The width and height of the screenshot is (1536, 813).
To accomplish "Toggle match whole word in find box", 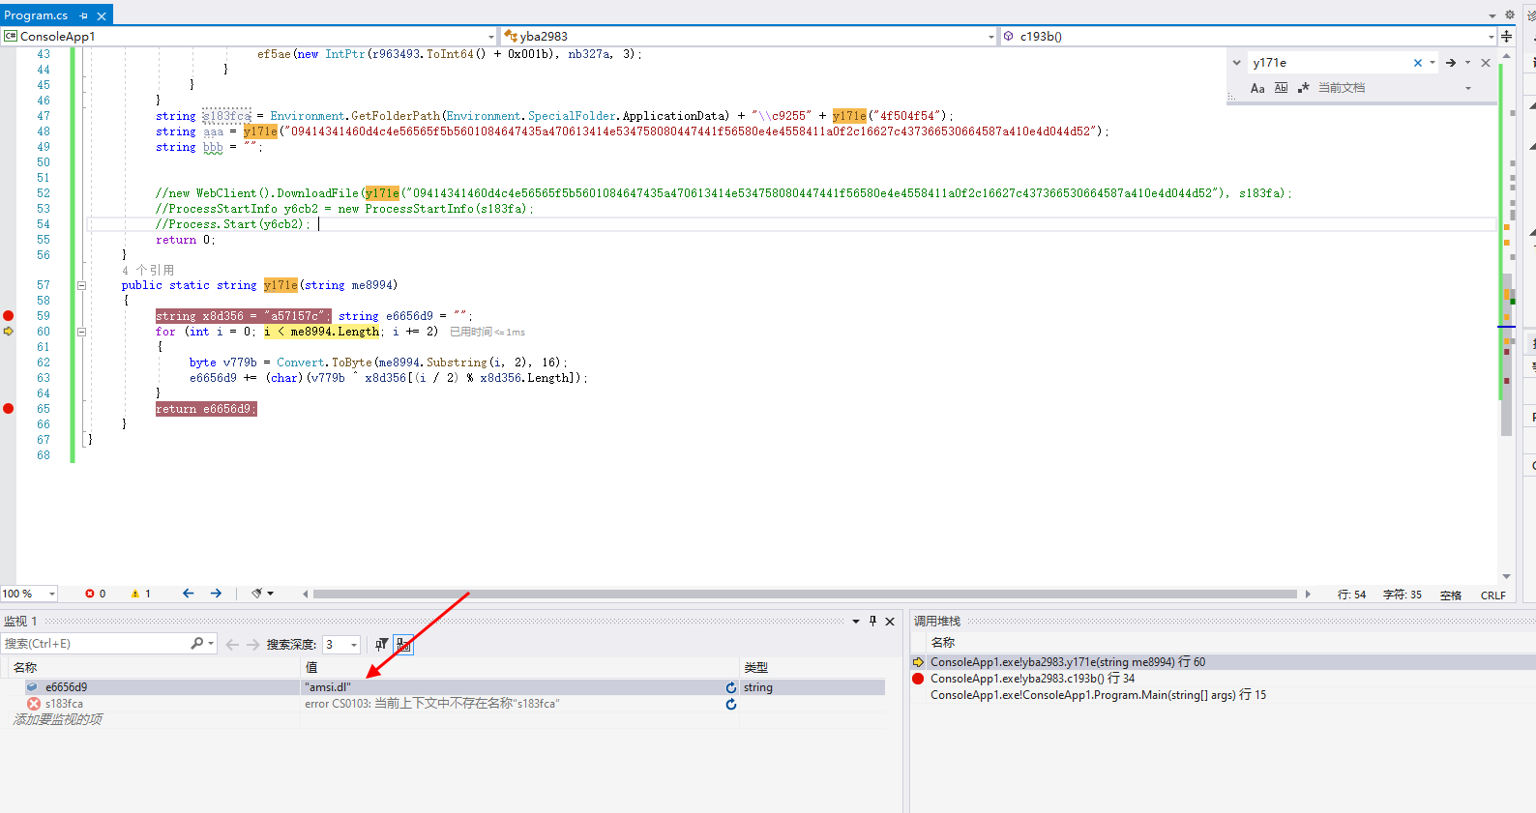I will click(x=1281, y=88).
